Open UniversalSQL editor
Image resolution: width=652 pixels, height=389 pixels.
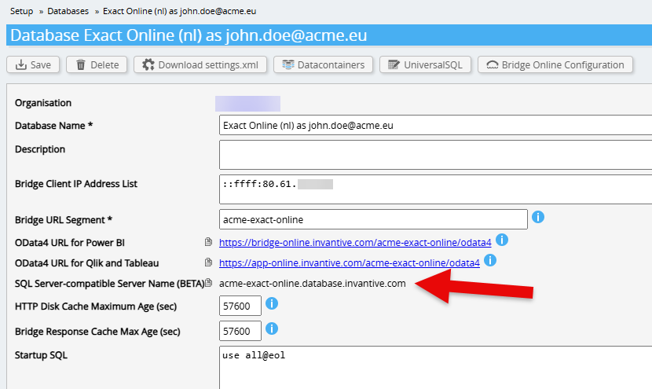(425, 65)
